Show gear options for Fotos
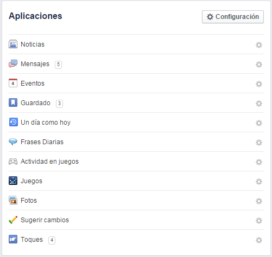The height and width of the screenshot is (257, 272). (259, 201)
